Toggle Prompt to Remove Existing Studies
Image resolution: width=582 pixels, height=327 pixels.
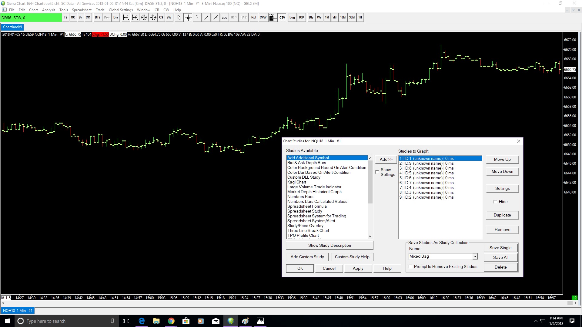(x=410, y=266)
